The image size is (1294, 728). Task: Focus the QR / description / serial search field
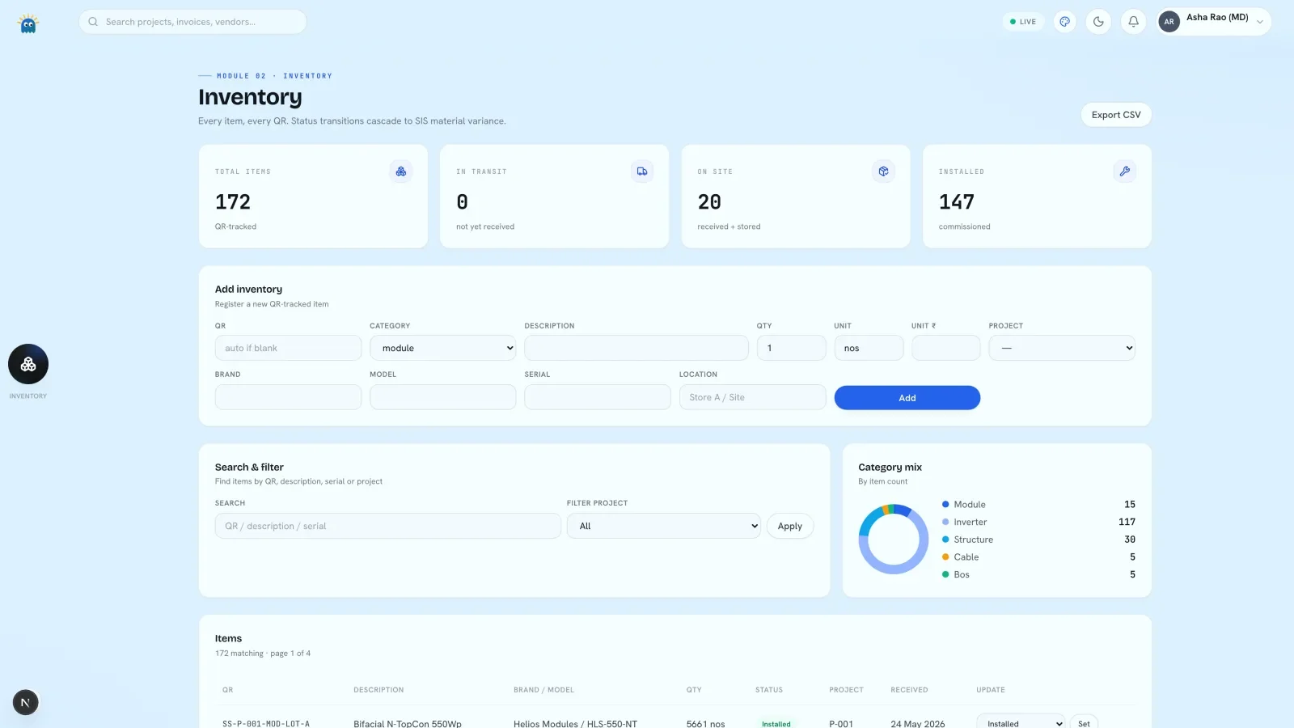388,526
